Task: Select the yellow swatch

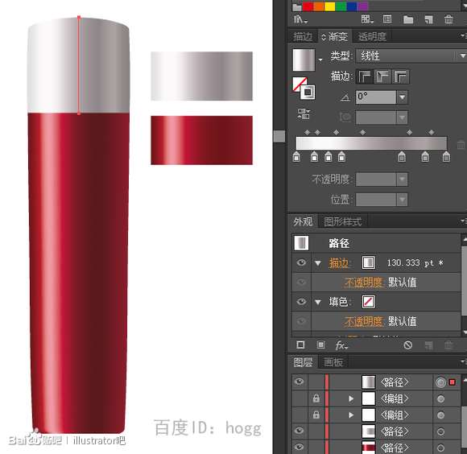Action: point(329,6)
